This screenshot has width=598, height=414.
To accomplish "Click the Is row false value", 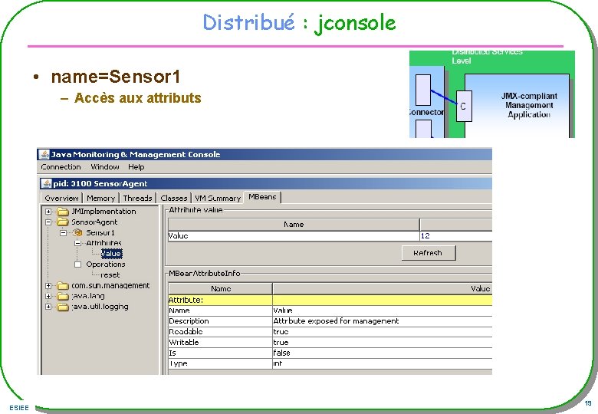I will pyautogui.click(x=282, y=353).
